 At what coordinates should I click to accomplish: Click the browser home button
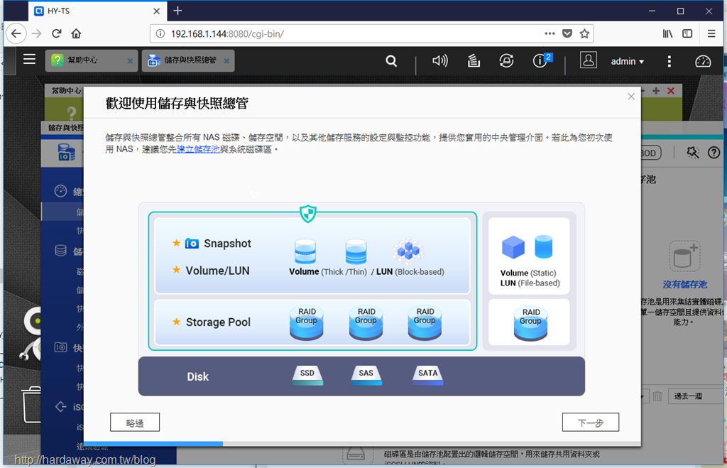click(x=77, y=33)
